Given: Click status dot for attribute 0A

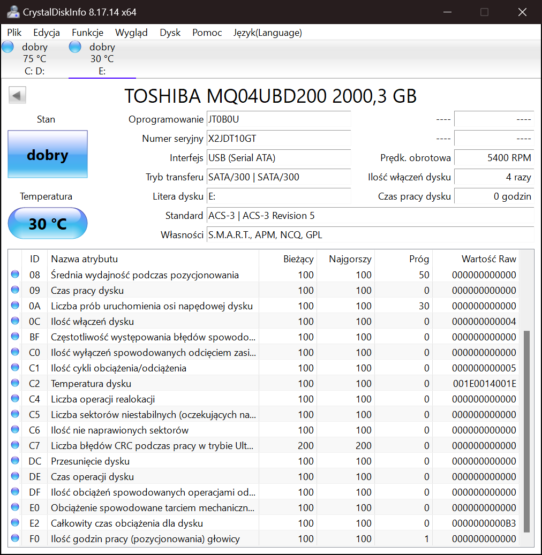Looking at the screenshot, I should tap(15, 305).
